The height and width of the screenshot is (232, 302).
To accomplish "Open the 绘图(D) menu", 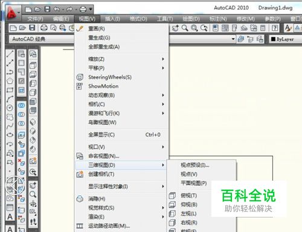I will (191, 19).
